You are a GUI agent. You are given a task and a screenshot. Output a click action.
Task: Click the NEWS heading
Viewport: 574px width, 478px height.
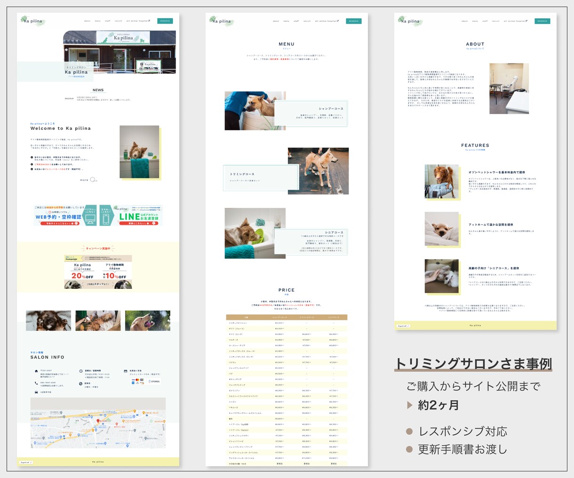tap(98, 90)
